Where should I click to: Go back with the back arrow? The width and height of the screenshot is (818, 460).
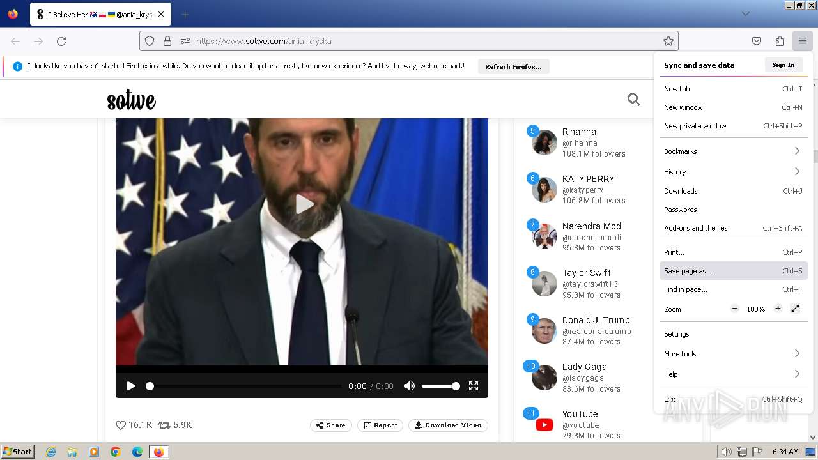tap(15, 41)
